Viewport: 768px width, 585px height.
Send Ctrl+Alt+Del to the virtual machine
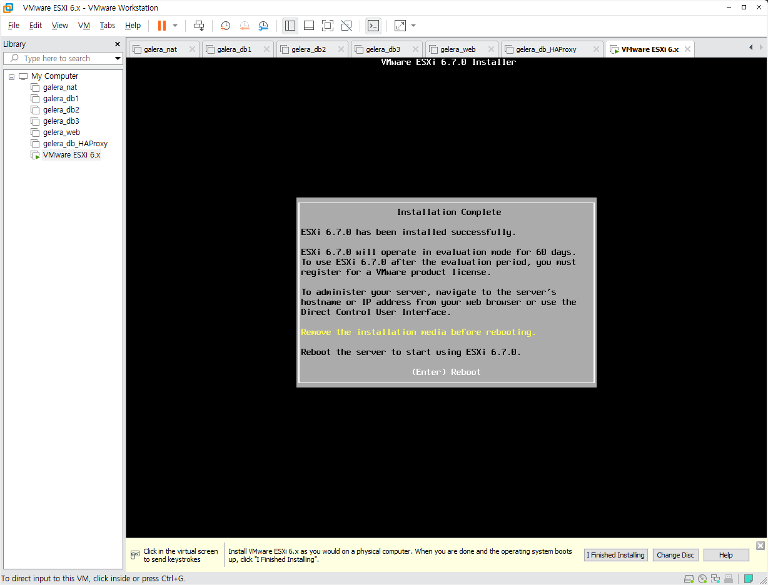click(199, 26)
